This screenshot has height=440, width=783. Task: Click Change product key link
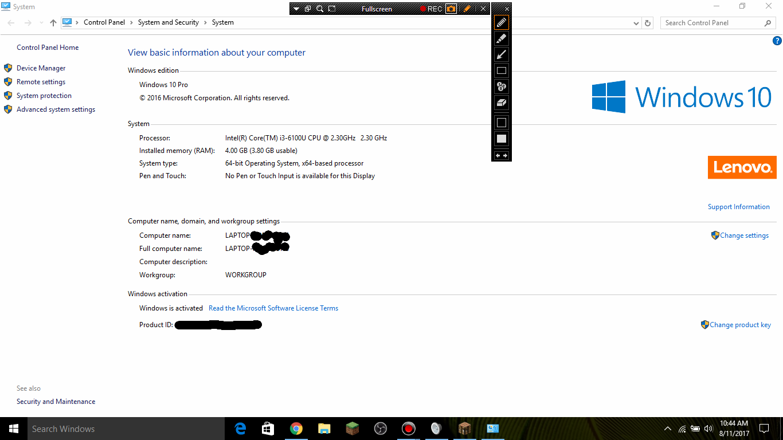[740, 325]
